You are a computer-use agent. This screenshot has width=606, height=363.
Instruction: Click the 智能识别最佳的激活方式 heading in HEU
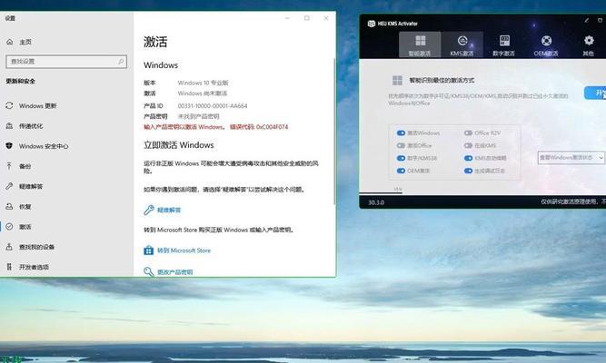(442, 81)
